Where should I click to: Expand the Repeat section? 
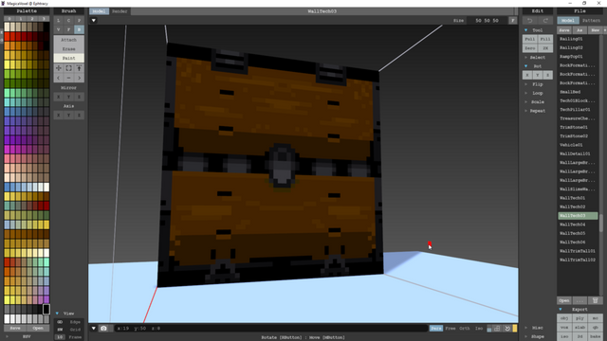(x=525, y=111)
